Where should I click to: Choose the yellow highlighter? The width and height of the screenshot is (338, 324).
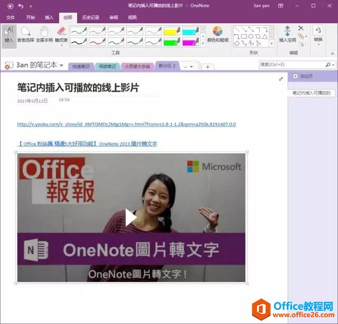click(x=172, y=31)
